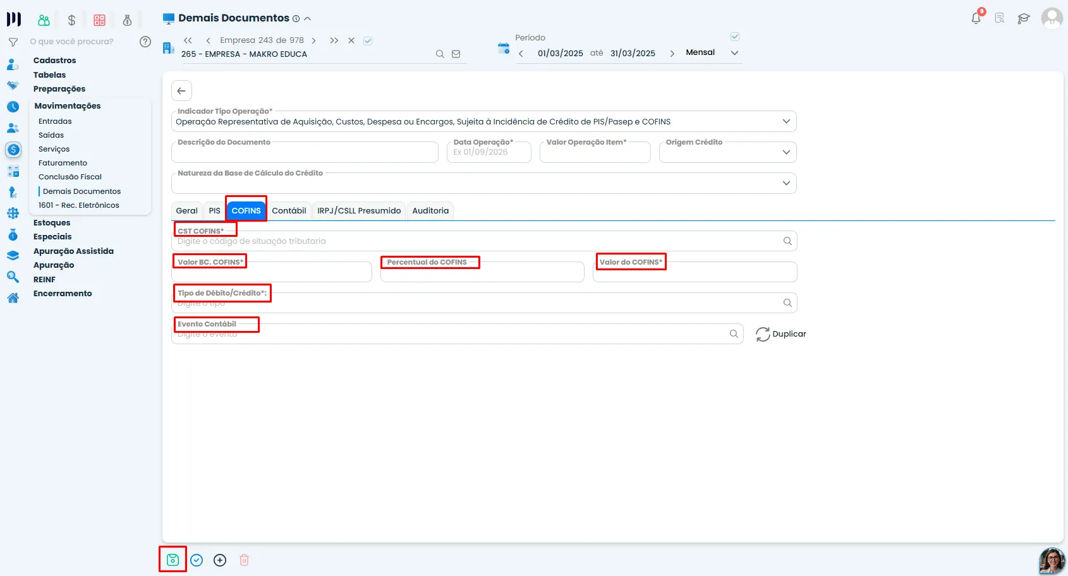Click the plus circle add-new icon
The width and height of the screenshot is (1068, 576).
coord(220,560)
